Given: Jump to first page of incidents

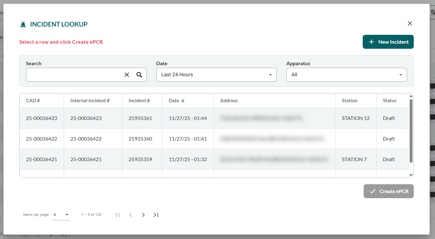Looking at the screenshot, I should [118, 215].
